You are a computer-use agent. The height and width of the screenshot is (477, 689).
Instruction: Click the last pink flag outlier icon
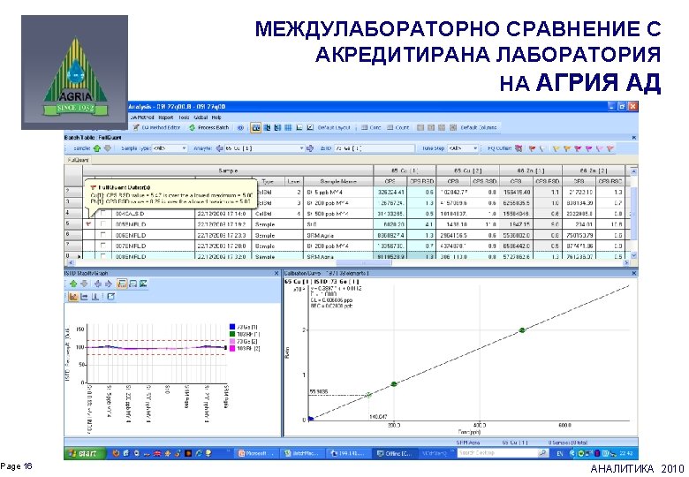tap(609, 148)
